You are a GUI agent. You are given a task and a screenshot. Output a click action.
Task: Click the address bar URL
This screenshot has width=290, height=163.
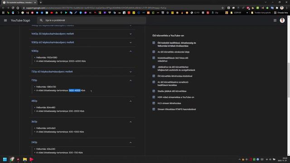point(96,8)
